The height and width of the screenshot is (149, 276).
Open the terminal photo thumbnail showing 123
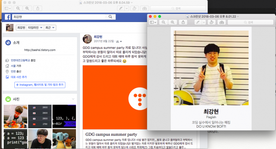(x=64, y=116)
